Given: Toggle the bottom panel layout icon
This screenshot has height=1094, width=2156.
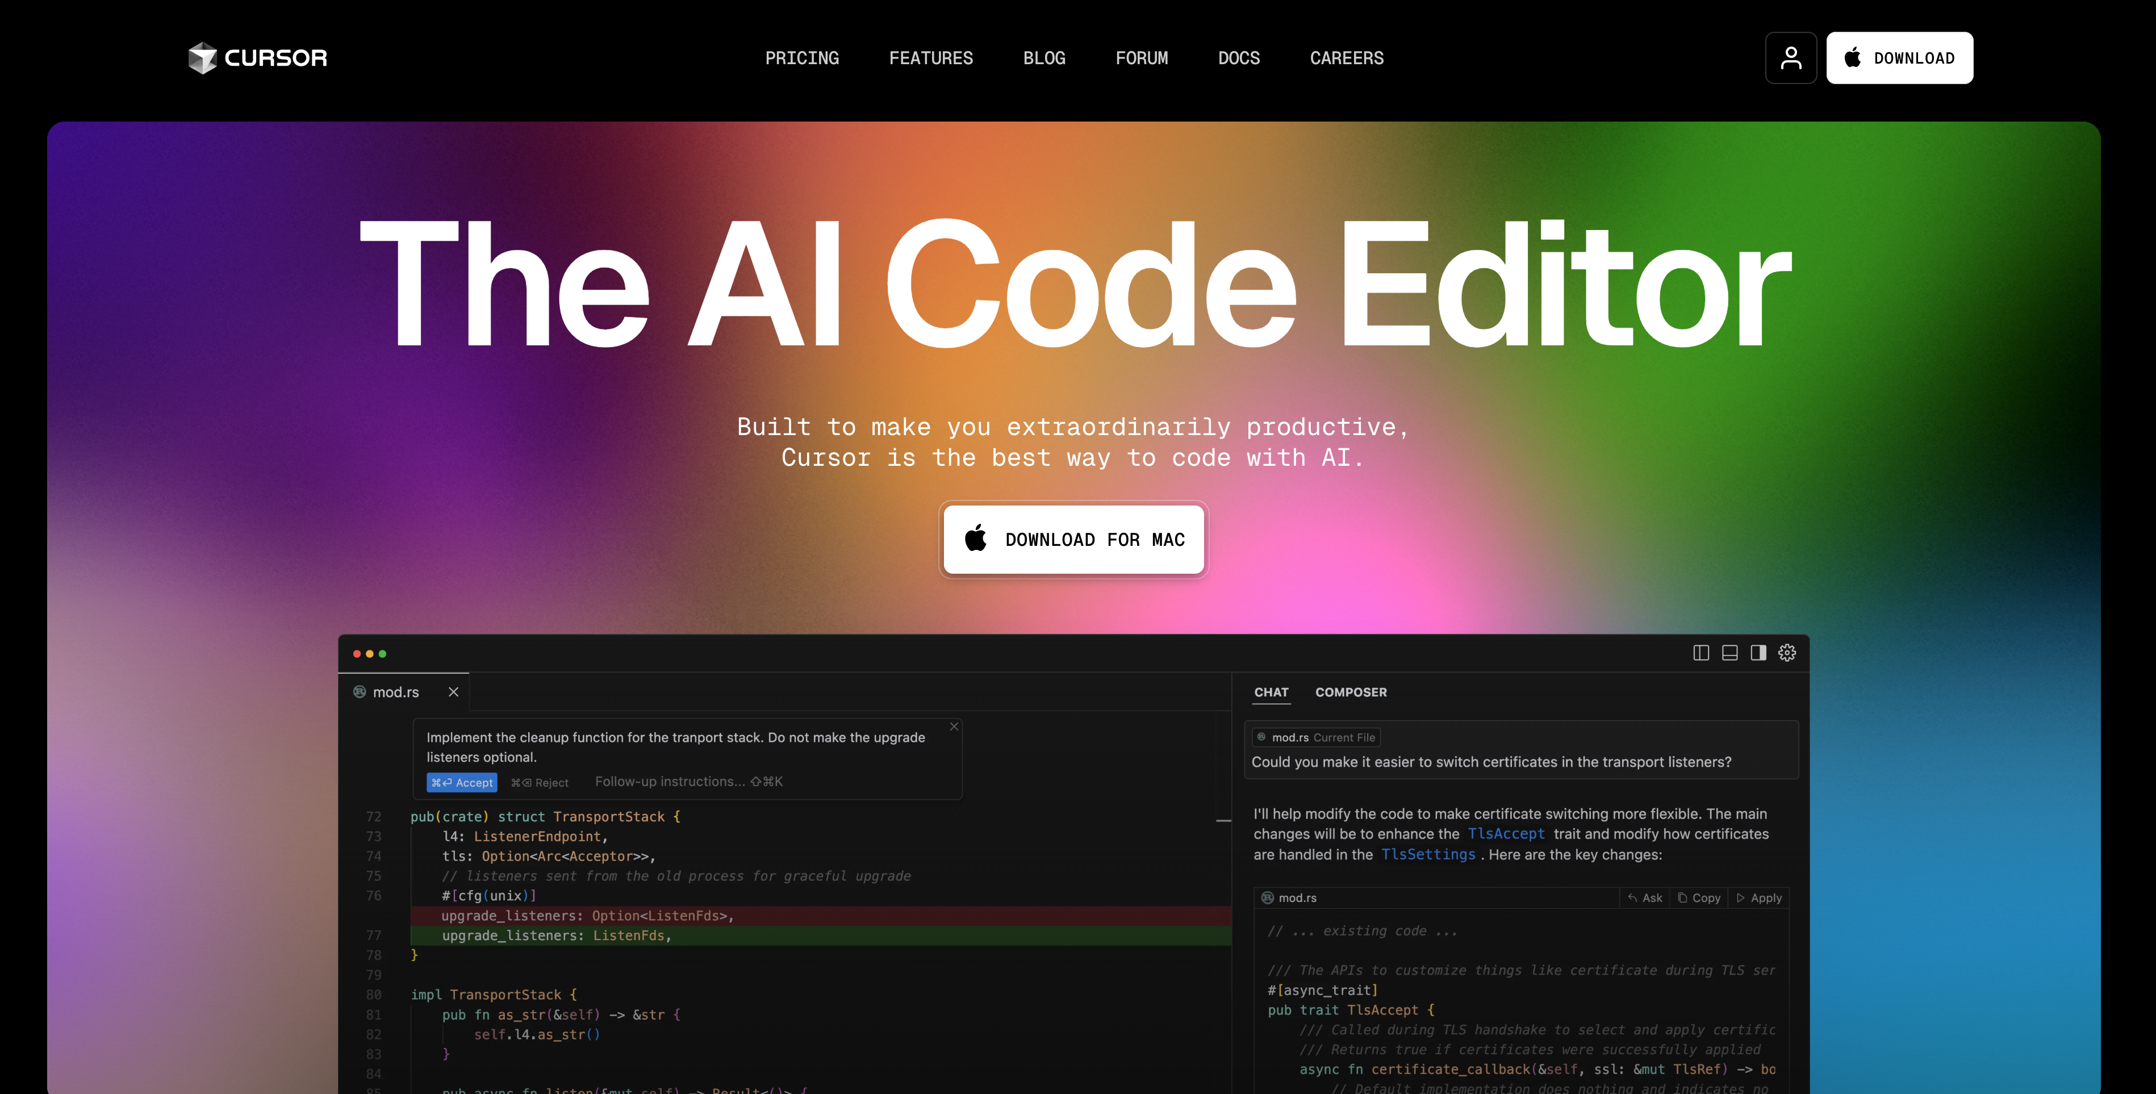Looking at the screenshot, I should [x=1729, y=653].
